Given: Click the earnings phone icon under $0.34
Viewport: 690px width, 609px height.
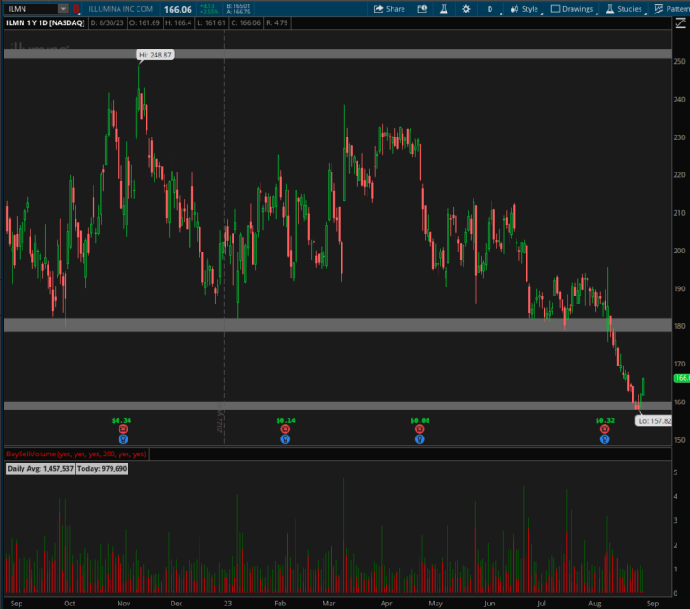Looking at the screenshot, I should [x=123, y=429].
